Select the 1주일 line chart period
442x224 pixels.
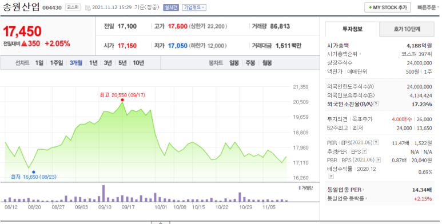(57, 63)
